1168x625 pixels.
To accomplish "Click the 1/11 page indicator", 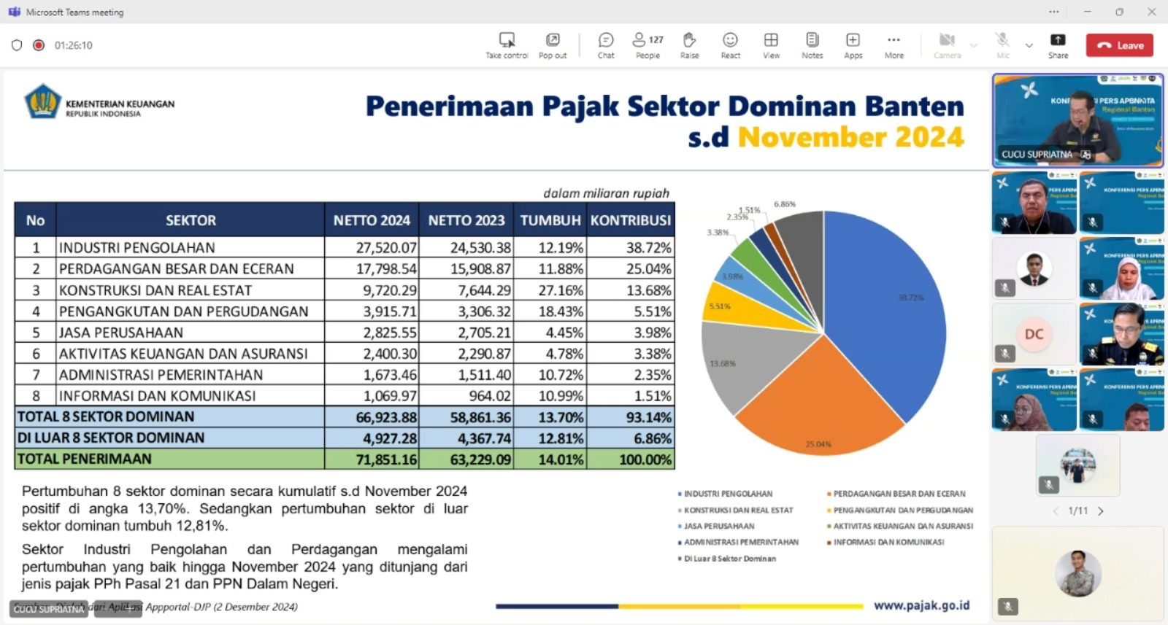I will [1077, 511].
